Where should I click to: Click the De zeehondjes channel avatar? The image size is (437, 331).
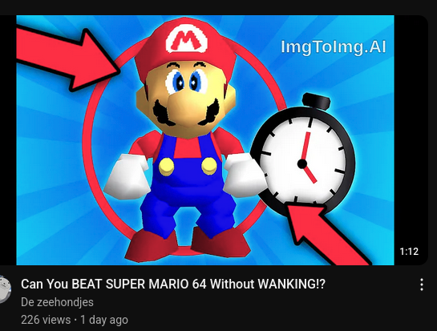[5, 289]
